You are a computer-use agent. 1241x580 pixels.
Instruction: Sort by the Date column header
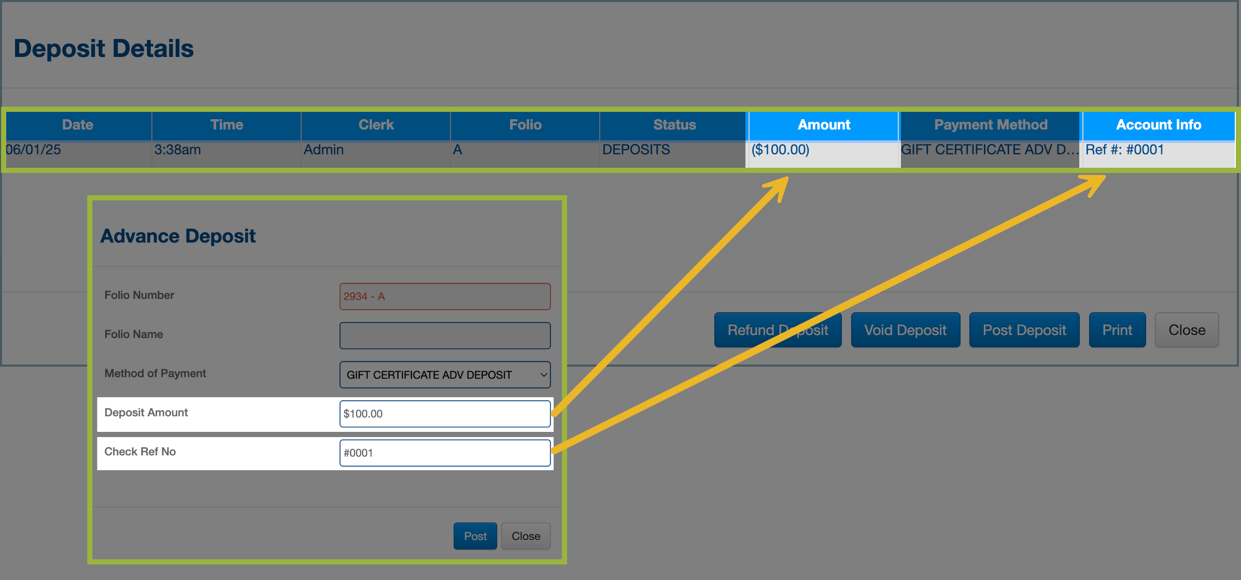pos(78,125)
